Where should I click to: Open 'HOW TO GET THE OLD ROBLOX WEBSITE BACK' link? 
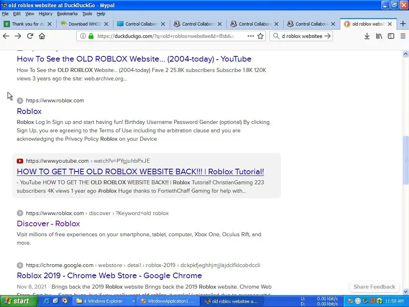pos(140,172)
